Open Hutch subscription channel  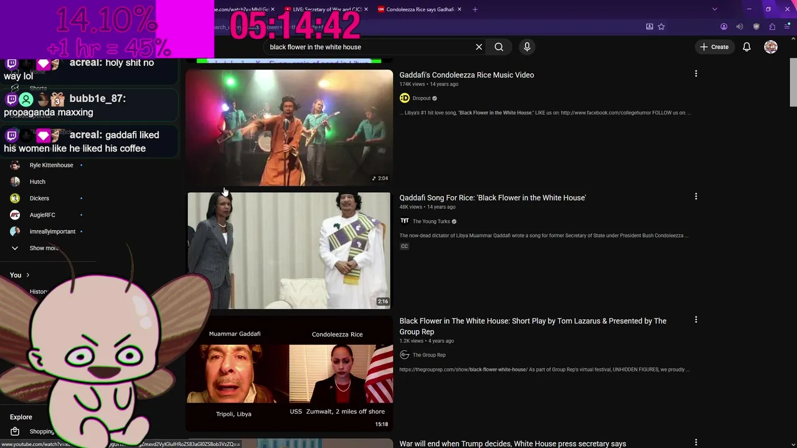pos(37,182)
